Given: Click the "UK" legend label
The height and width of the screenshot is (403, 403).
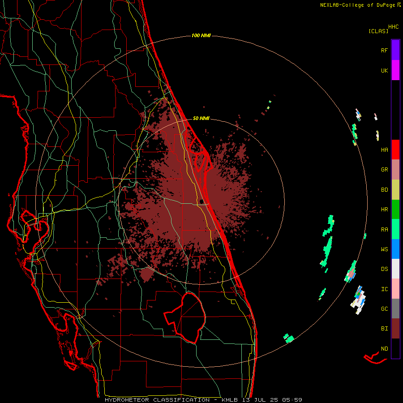Looking at the screenshot, I should (x=384, y=70).
